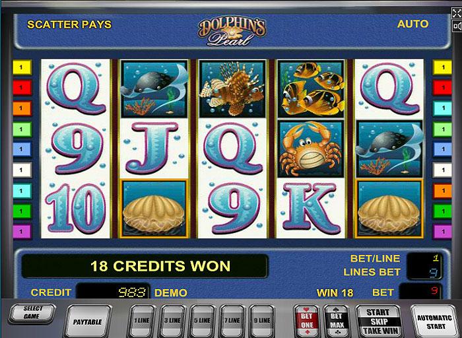The width and height of the screenshot is (462, 338).
Task: Open the Paytable
Action: 88,321
